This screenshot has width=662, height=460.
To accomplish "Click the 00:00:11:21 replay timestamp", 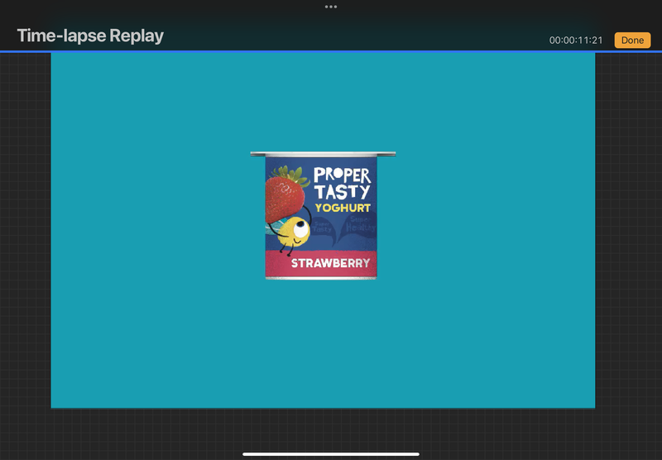I will click(x=575, y=41).
